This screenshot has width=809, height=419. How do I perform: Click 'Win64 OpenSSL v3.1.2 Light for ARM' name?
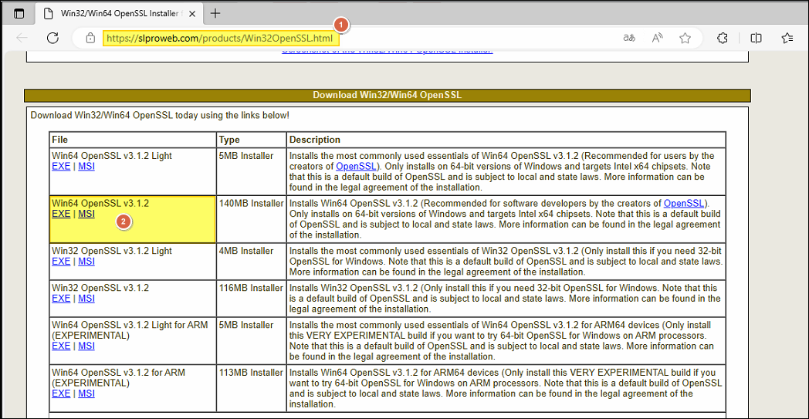[x=130, y=326]
